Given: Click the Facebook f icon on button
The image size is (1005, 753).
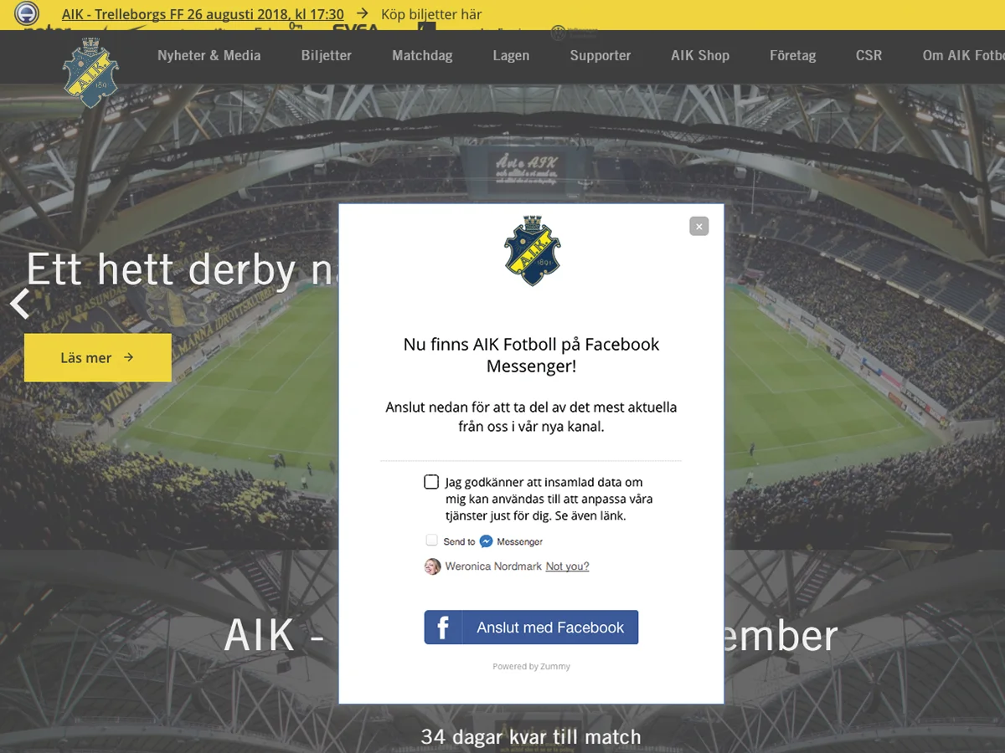Looking at the screenshot, I should (x=442, y=627).
